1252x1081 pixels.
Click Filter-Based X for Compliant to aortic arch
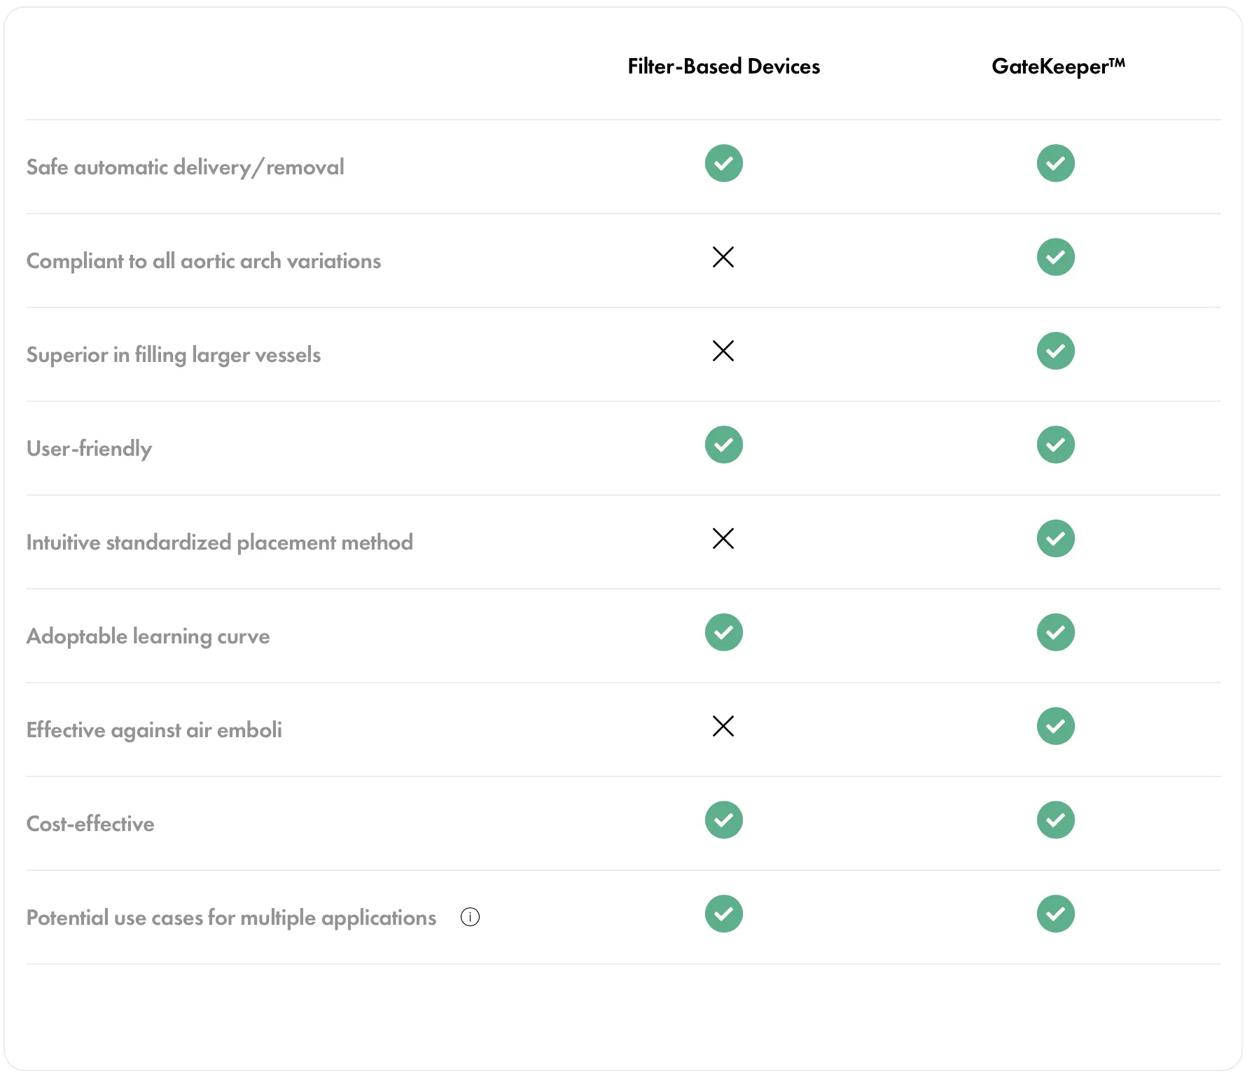click(x=723, y=257)
